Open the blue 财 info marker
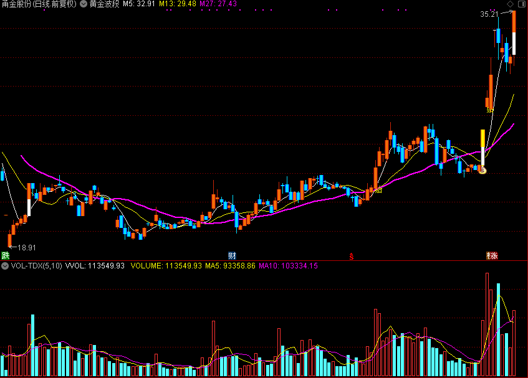 232,255
